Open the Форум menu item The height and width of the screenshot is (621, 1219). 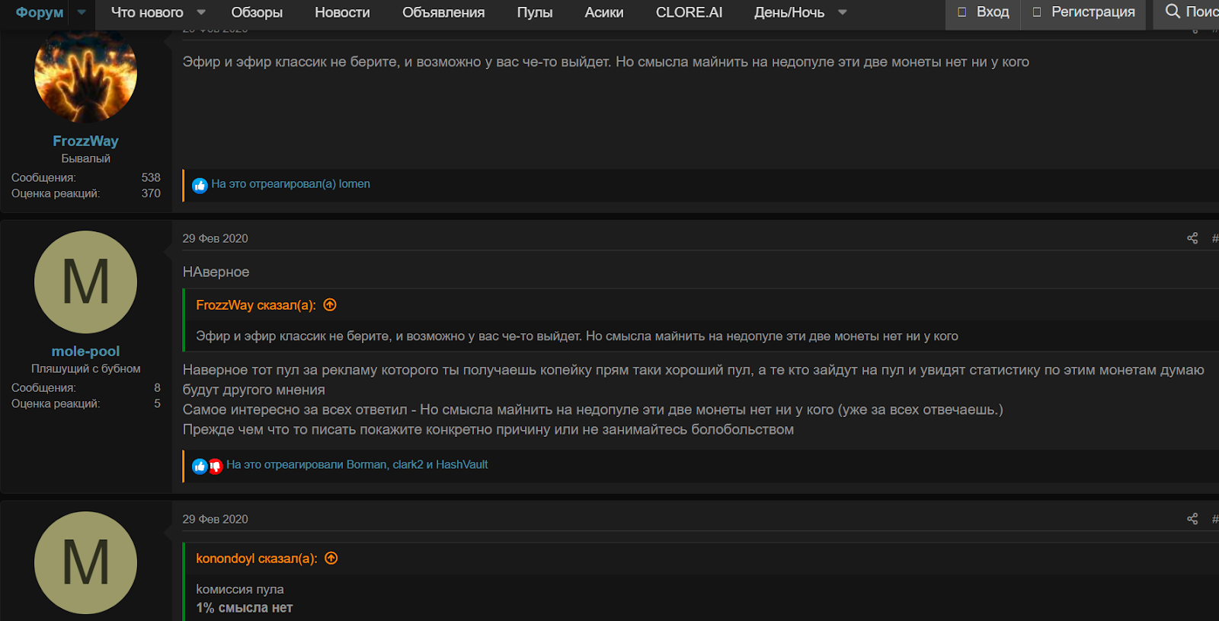[40, 12]
